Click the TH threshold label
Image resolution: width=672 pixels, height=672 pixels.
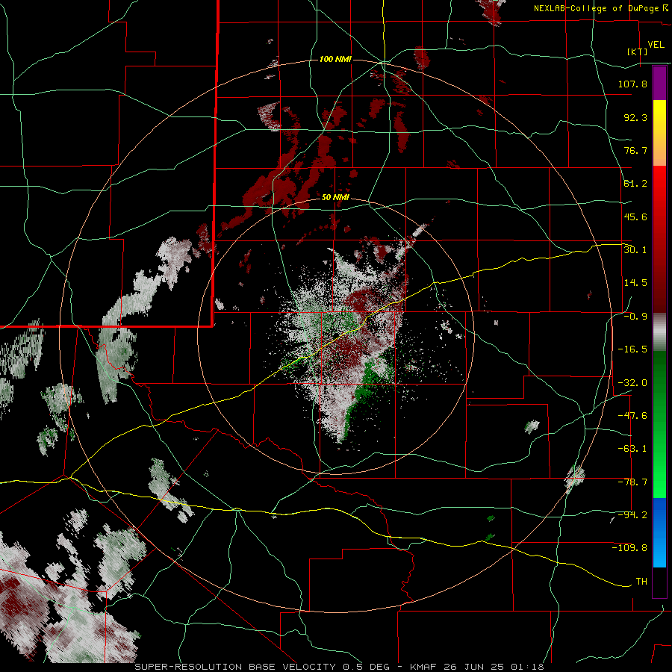pos(641,582)
